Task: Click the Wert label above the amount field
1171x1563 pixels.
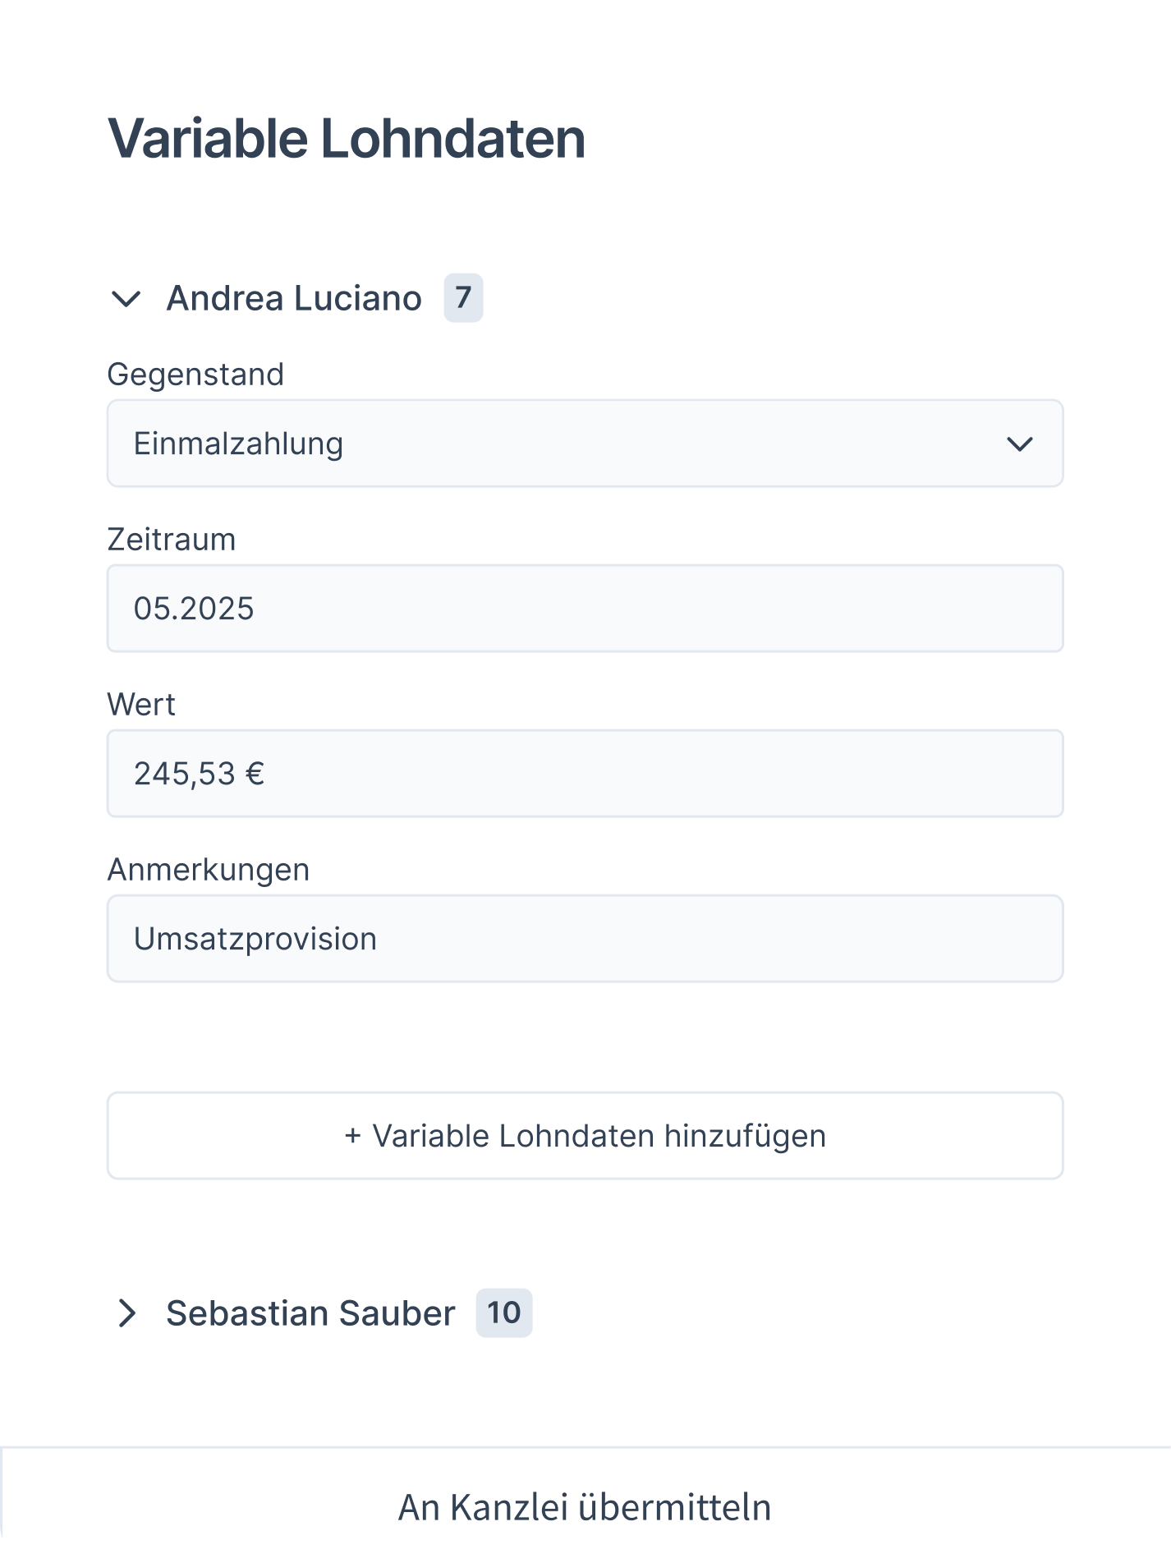Action: point(141,704)
